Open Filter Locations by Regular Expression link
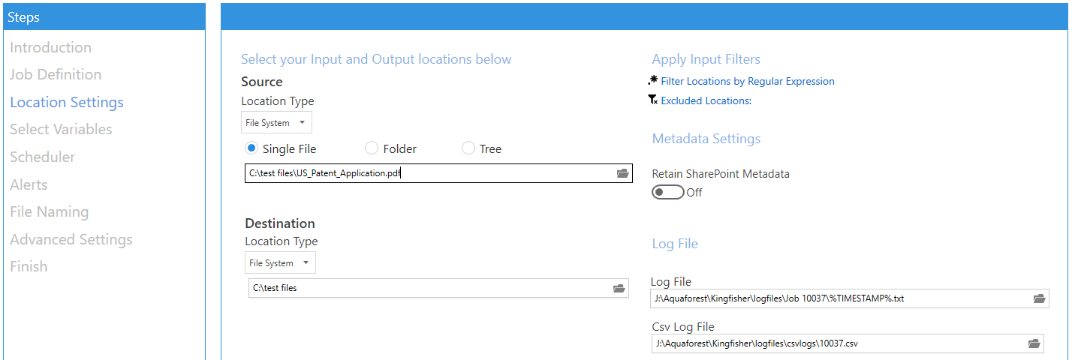 [748, 81]
